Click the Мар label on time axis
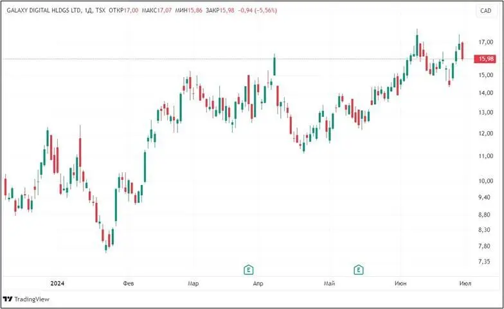 [x=193, y=283]
